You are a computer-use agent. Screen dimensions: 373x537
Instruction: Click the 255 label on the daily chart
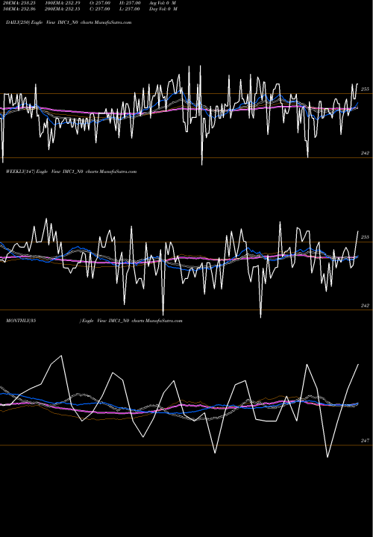(365, 89)
